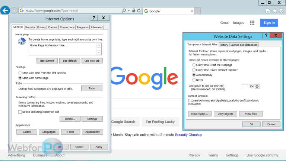Click home page box scroll down arrow
Screen dimensions: 286x161
99,52
